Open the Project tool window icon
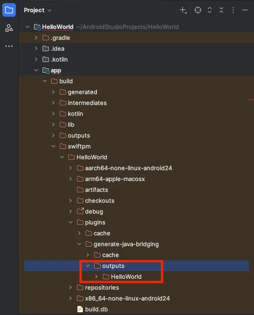 click(9, 10)
